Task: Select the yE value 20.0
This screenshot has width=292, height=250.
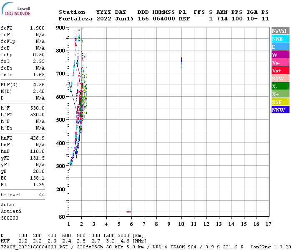Action: point(39,171)
